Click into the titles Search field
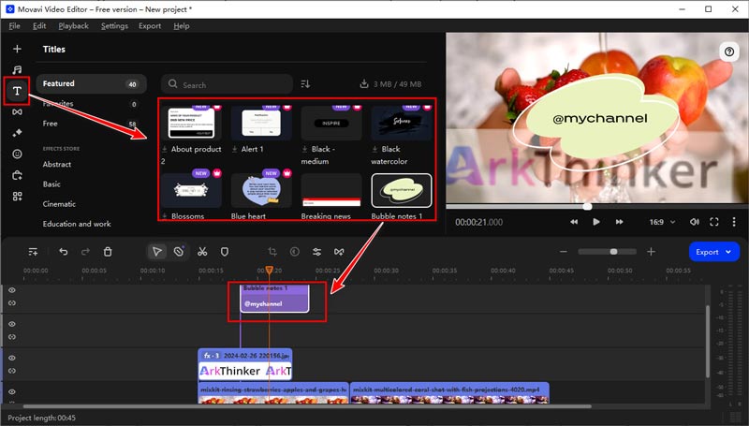The width and height of the screenshot is (749, 426). [227, 84]
